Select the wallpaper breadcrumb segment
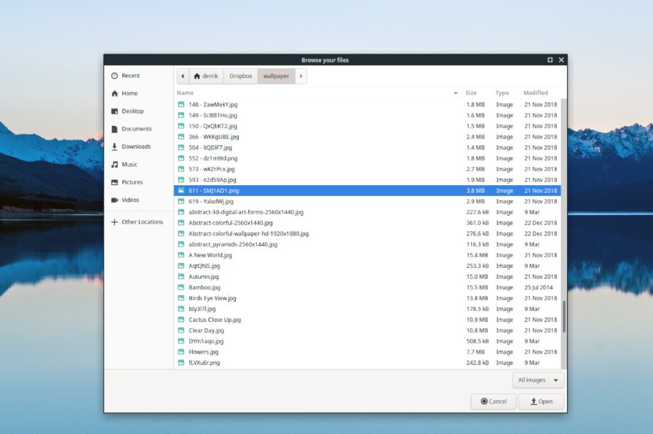Image resolution: width=653 pixels, height=434 pixels. [x=275, y=75]
